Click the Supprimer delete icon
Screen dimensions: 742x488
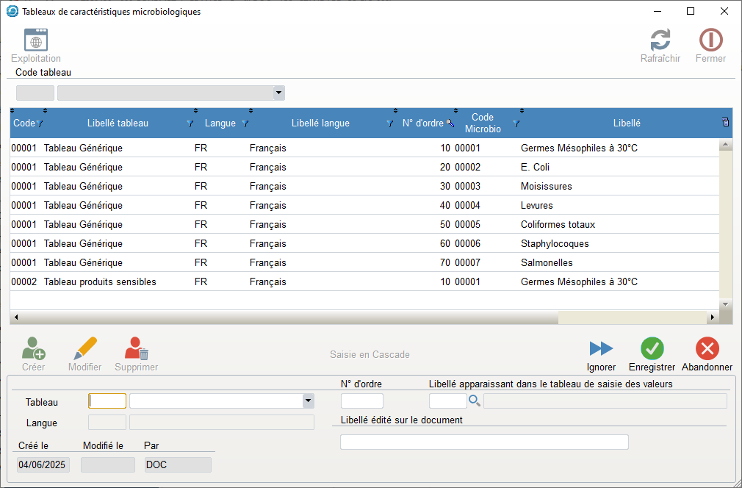[136, 348]
